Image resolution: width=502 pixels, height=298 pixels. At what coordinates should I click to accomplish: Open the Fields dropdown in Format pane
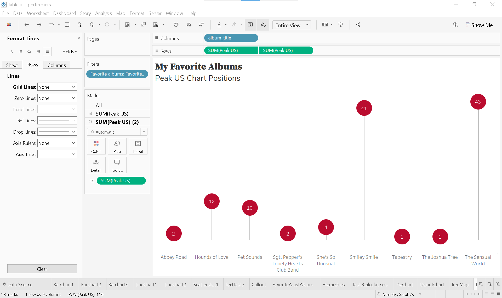point(70,51)
